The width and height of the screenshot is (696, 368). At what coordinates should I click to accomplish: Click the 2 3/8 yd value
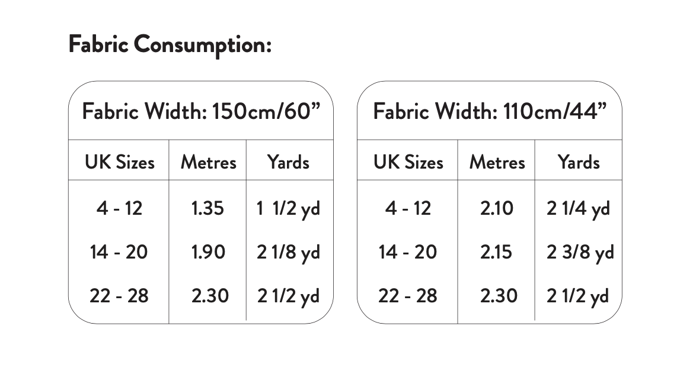pos(580,253)
